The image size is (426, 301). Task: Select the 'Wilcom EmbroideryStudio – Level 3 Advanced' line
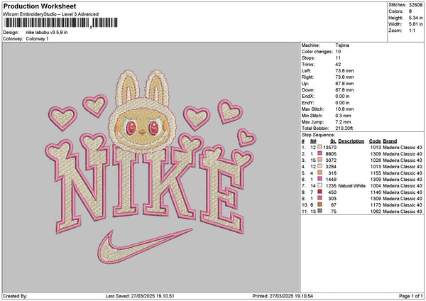click(x=51, y=14)
